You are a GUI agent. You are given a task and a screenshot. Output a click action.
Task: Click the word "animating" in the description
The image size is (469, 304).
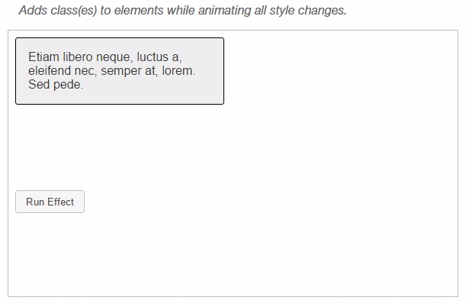(225, 11)
